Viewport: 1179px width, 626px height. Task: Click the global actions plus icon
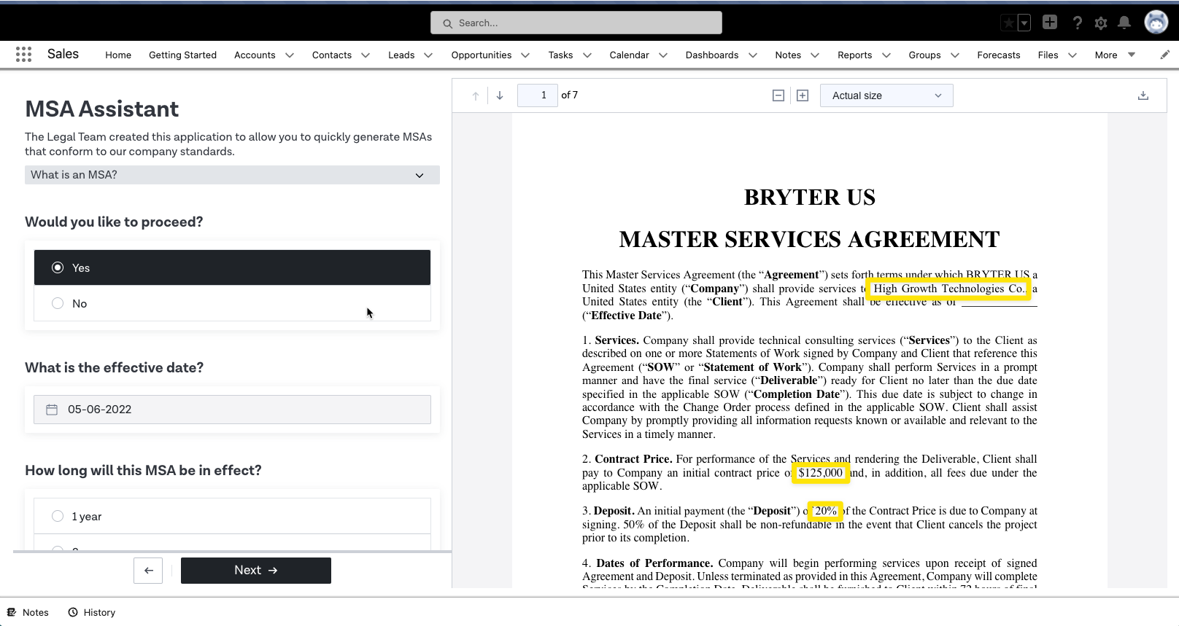coord(1050,23)
